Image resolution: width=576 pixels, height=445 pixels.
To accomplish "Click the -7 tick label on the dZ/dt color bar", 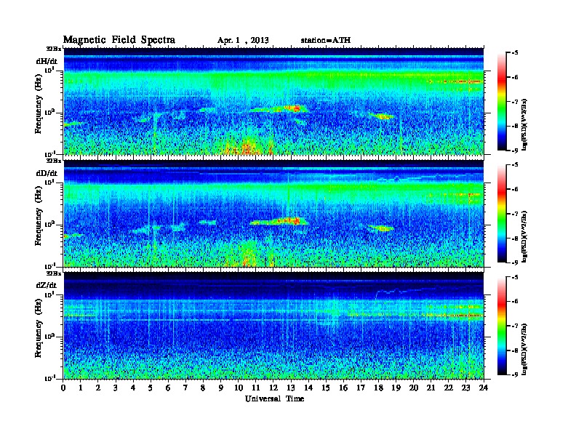I will 514,326.
